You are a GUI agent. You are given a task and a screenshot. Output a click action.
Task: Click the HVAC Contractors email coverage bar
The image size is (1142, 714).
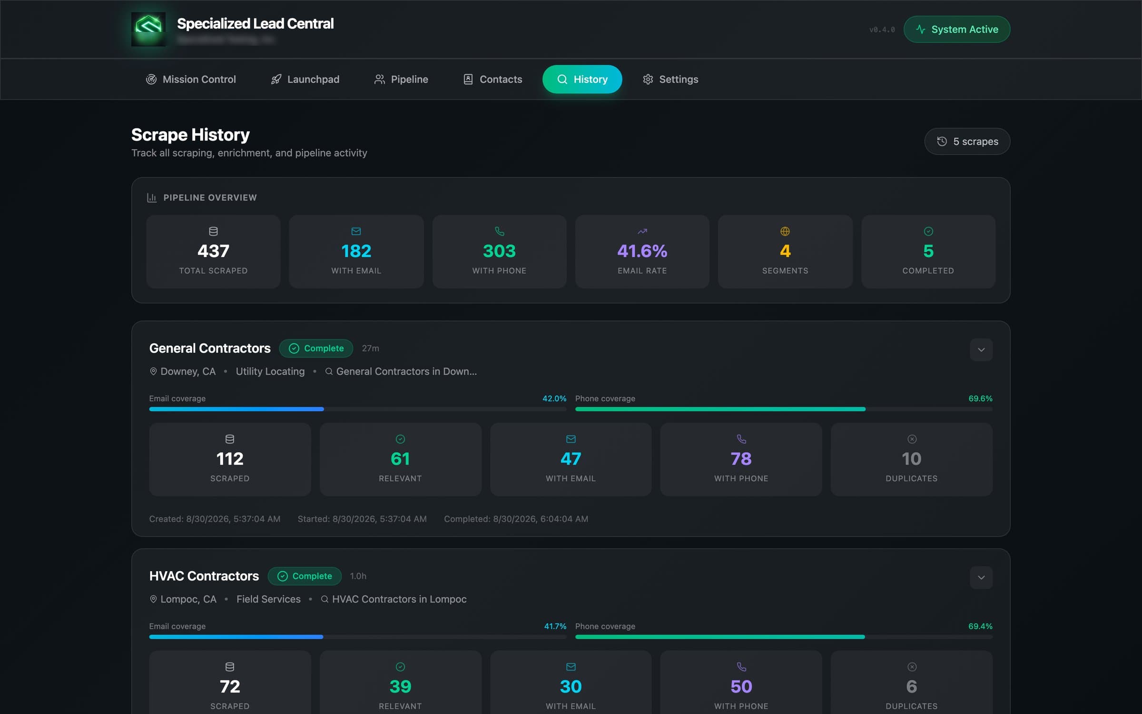click(358, 637)
